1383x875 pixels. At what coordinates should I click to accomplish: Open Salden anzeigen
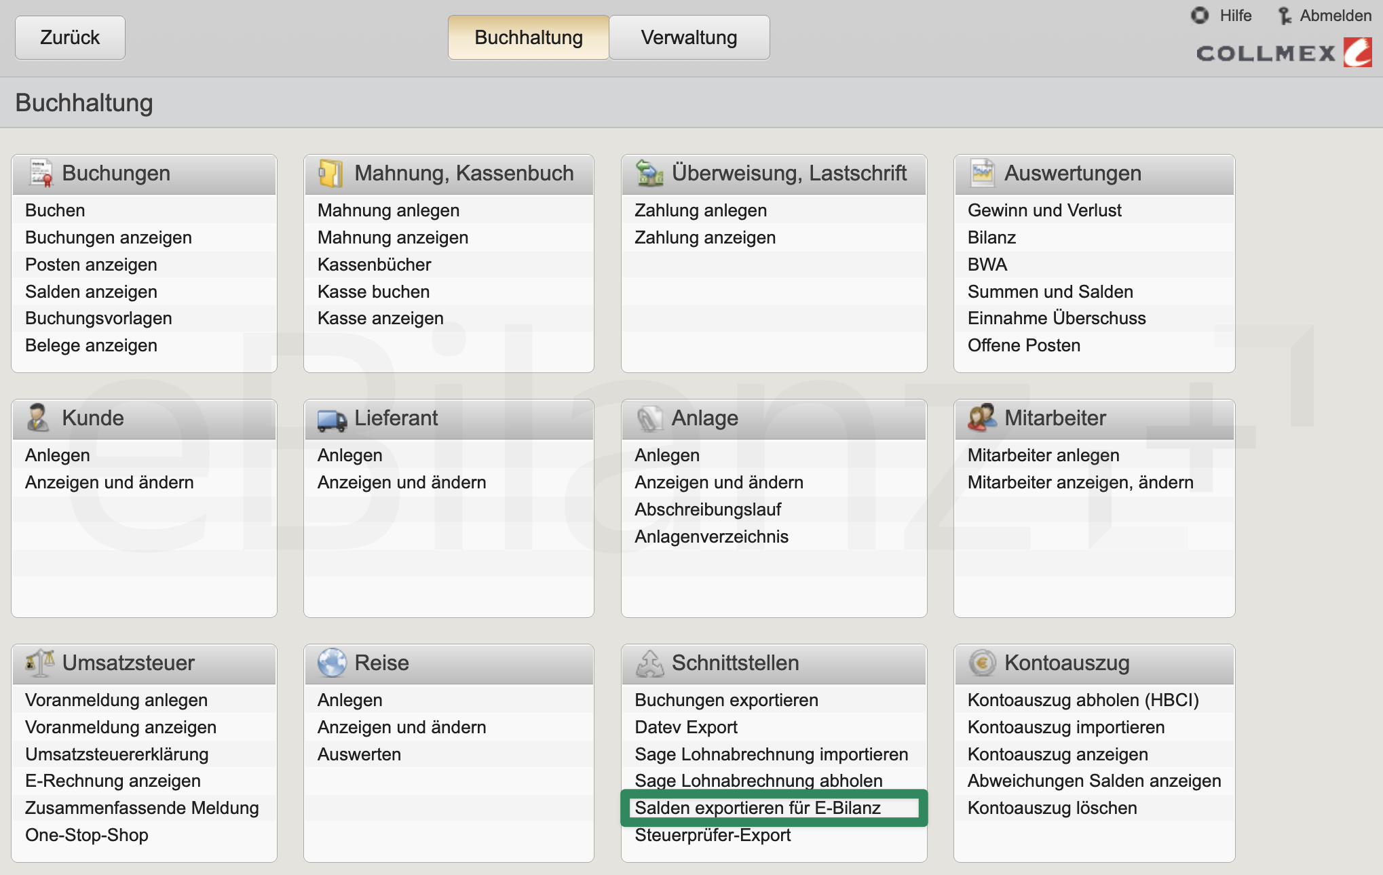click(x=91, y=292)
